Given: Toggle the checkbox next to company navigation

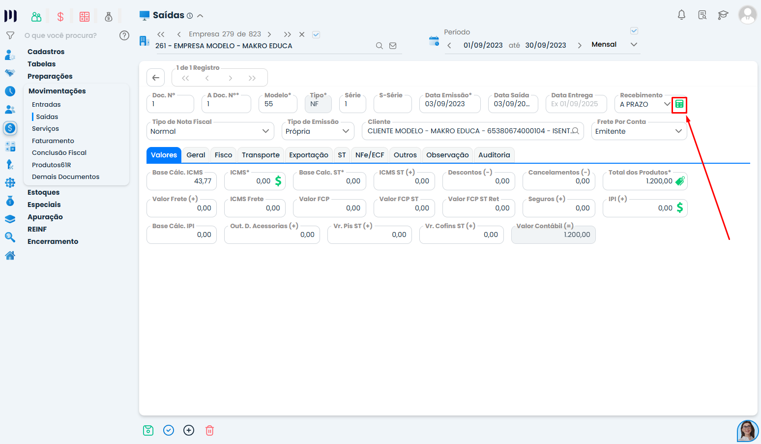Looking at the screenshot, I should tap(316, 34).
